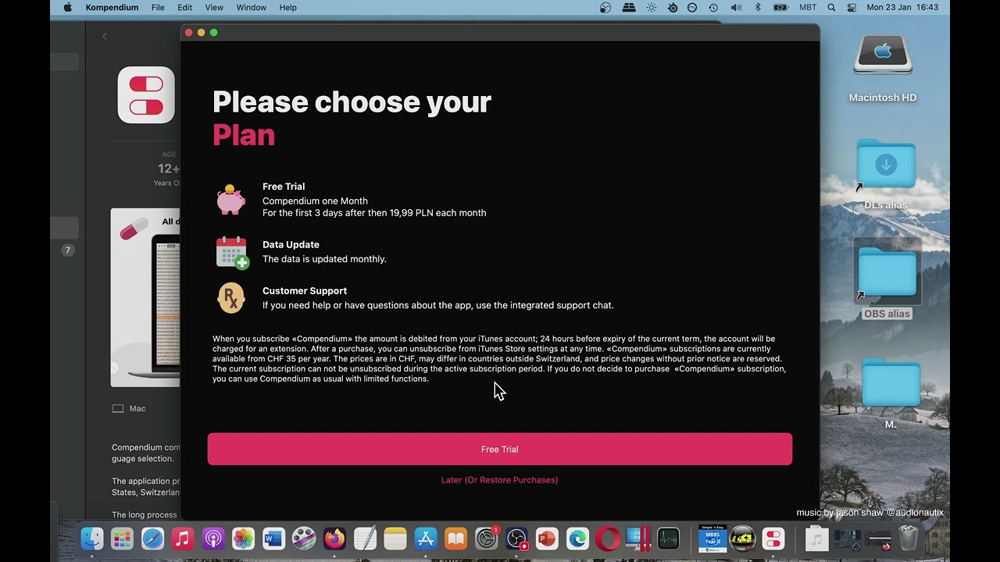The image size is (1000, 562).
Task: Click the 'Customer Support' heading
Action: click(x=305, y=290)
